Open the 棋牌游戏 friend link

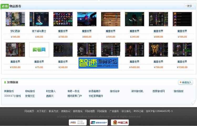(x=9, y=91)
